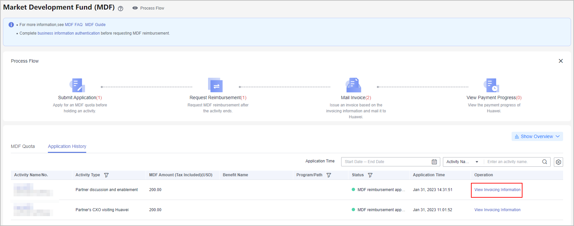Open the calendar date picker icon
Viewport: 574px width, 226px height.
pyautogui.click(x=434, y=162)
